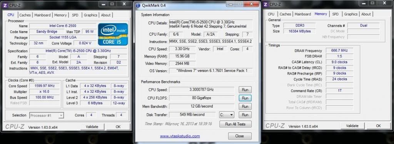Run the CPU Speed benchmark
Image resolution: width=394 pixels, height=144 pixels.
tap(245, 90)
